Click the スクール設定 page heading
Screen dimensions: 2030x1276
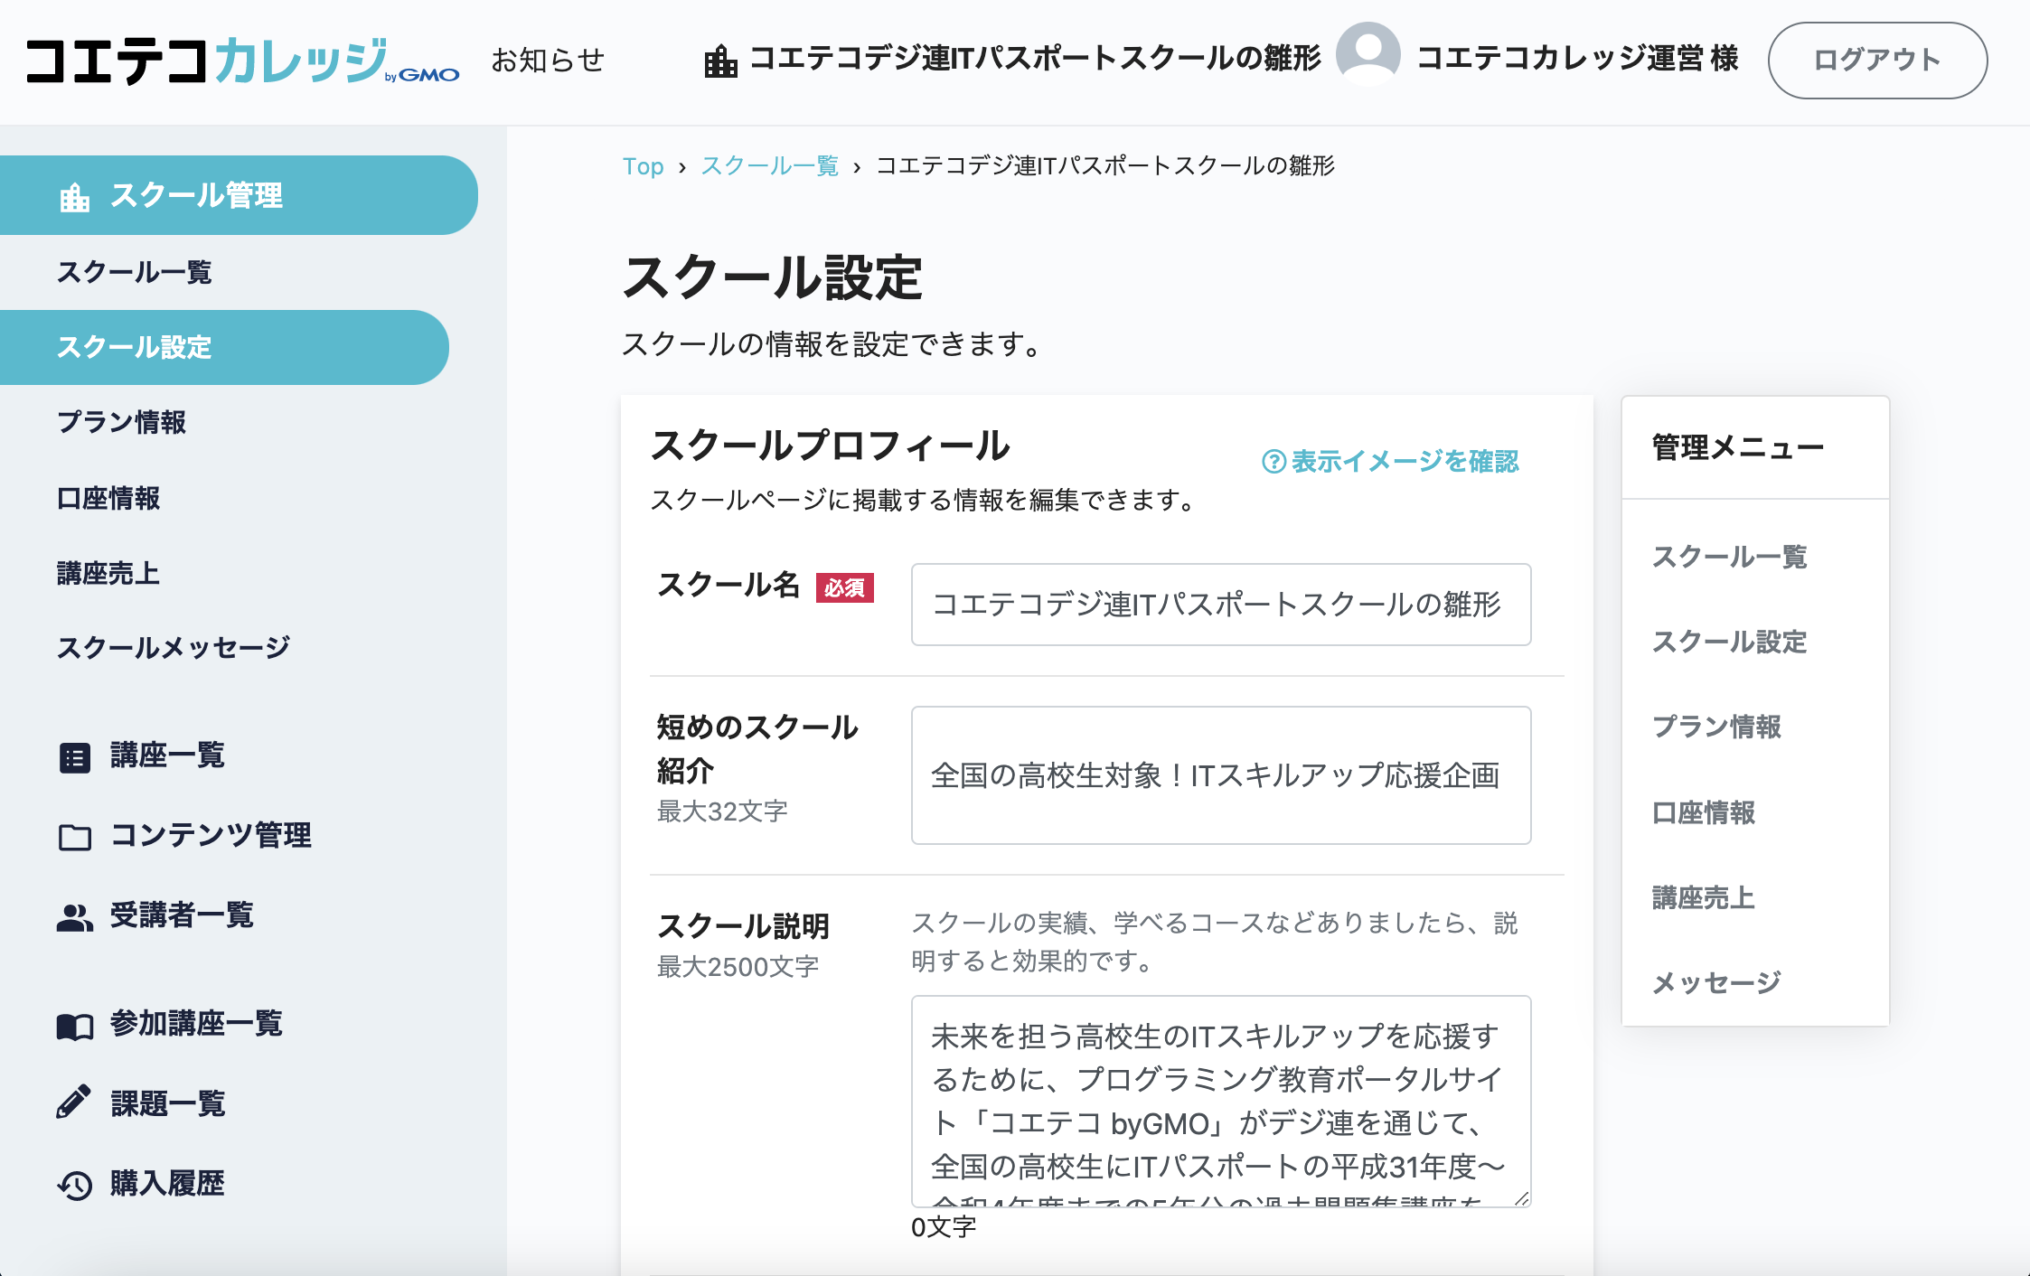click(x=773, y=277)
